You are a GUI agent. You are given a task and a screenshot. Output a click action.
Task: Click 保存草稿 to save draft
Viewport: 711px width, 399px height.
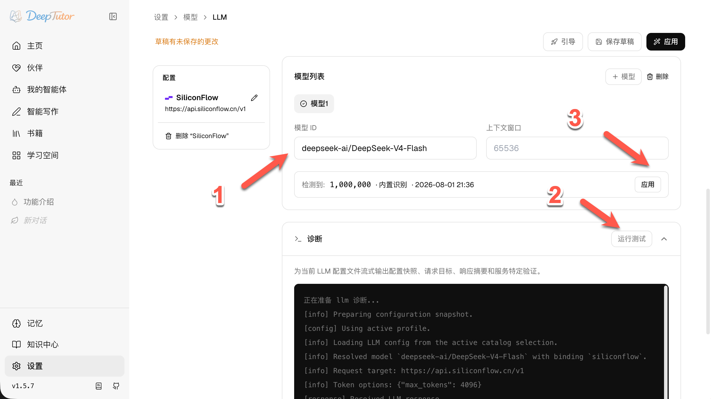pyautogui.click(x=614, y=42)
